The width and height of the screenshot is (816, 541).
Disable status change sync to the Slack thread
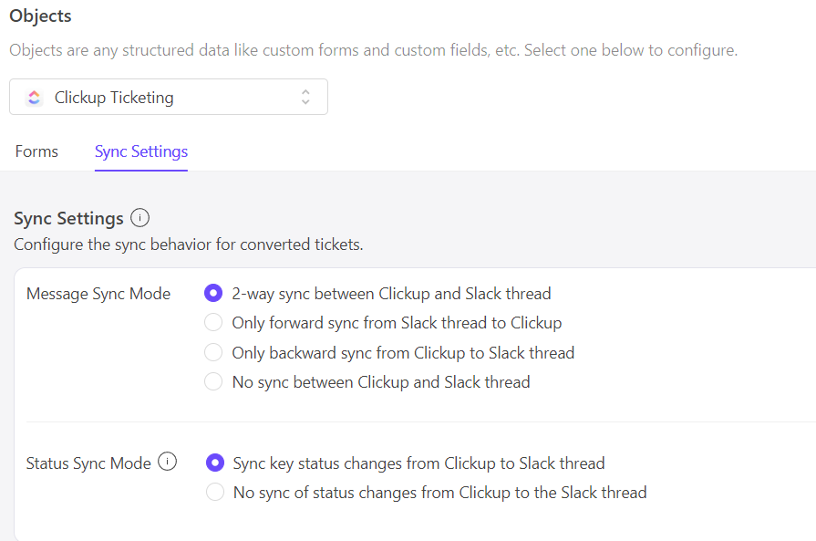click(215, 493)
